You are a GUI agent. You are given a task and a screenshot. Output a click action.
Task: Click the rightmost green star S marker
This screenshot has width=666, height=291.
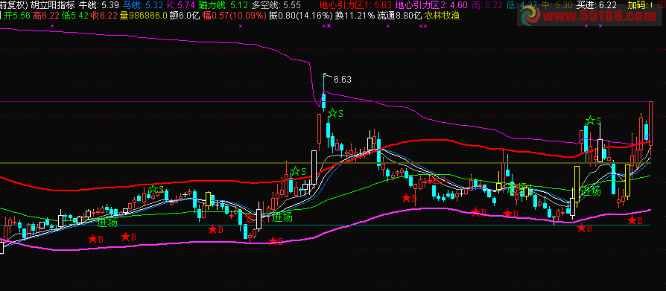click(x=593, y=121)
